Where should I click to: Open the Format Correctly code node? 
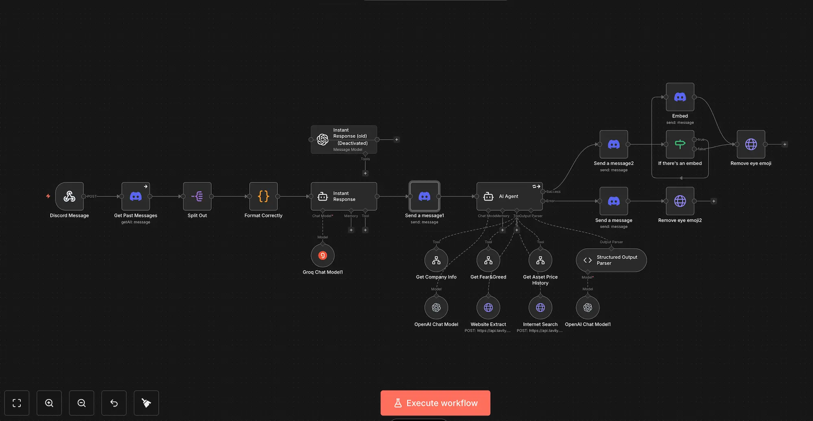click(x=263, y=197)
